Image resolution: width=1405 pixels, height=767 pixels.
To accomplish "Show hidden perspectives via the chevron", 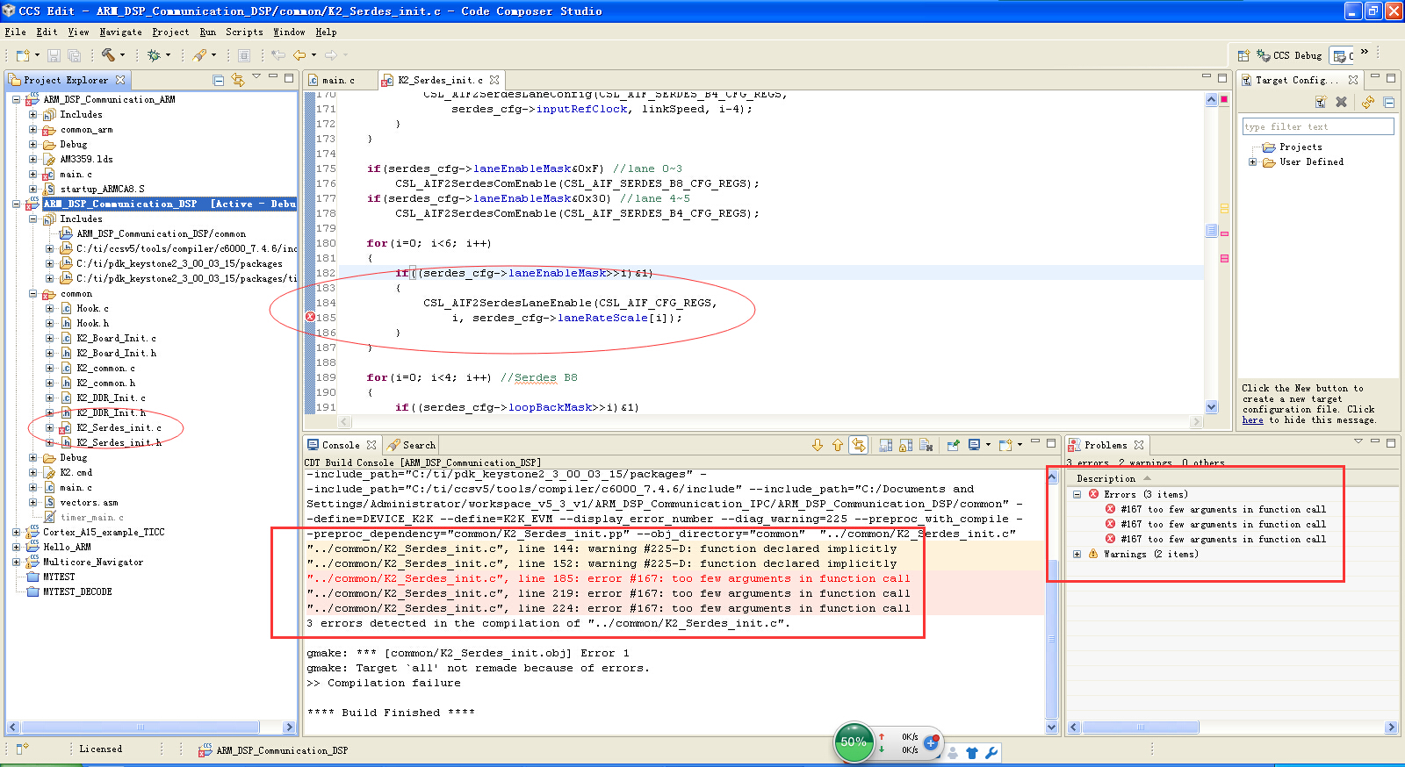I will (1365, 53).
